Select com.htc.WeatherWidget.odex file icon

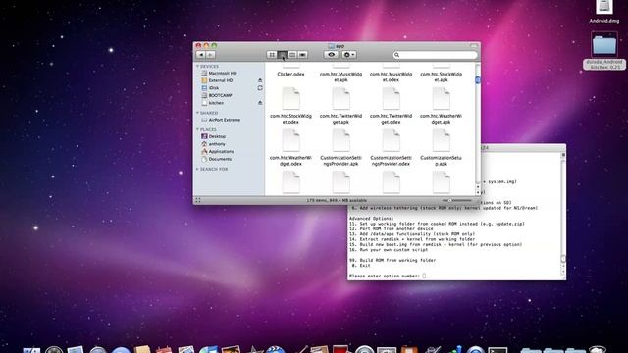coord(290,140)
